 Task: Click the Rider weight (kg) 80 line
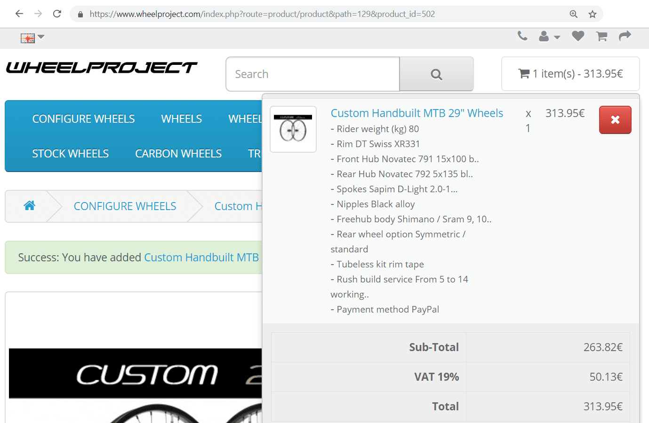point(375,129)
